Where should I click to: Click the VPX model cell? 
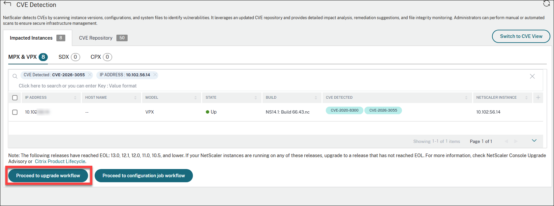pos(150,112)
